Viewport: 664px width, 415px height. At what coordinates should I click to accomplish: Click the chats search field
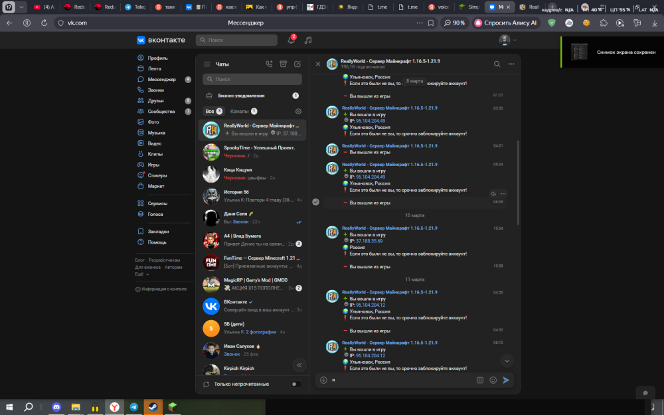[252, 79]
